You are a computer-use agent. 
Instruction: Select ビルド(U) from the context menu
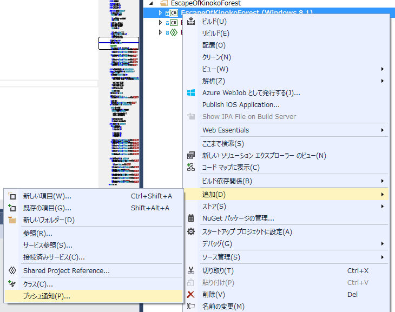coord(286,22)
